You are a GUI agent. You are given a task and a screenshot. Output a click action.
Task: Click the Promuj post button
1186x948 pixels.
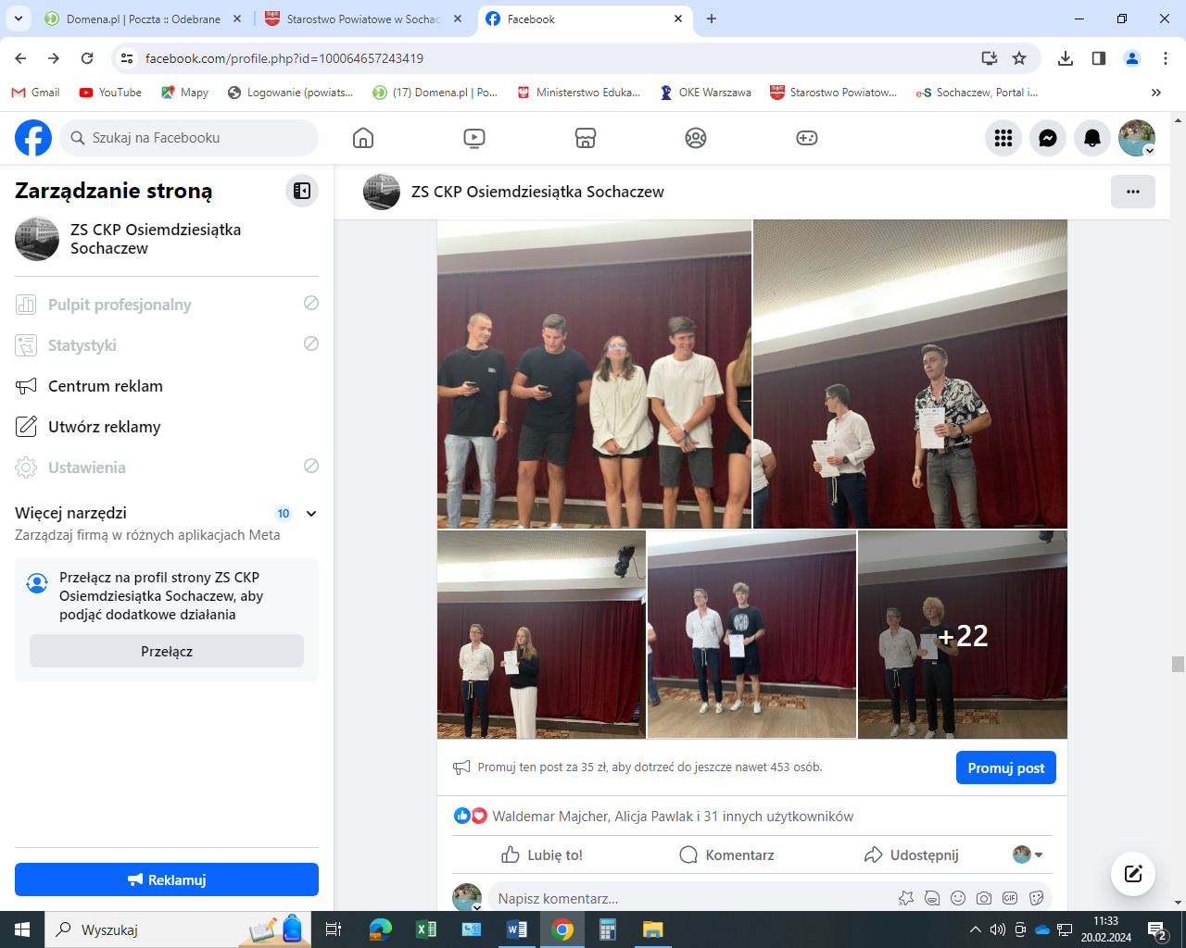click(1005, 767)
